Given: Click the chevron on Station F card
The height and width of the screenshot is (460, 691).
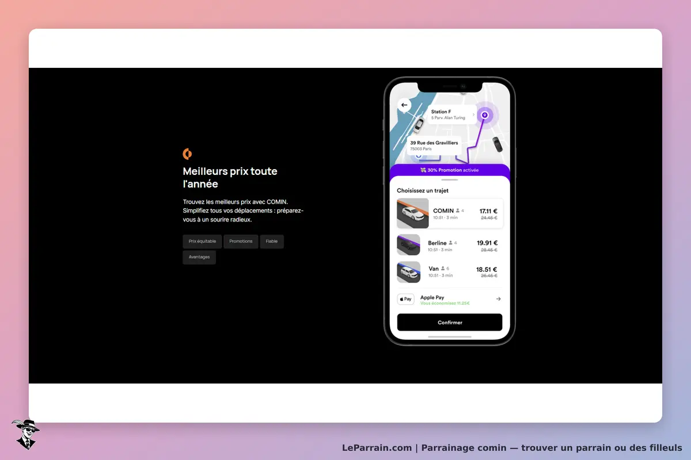Looking at the screenshot, I should (x=473, y=114).
